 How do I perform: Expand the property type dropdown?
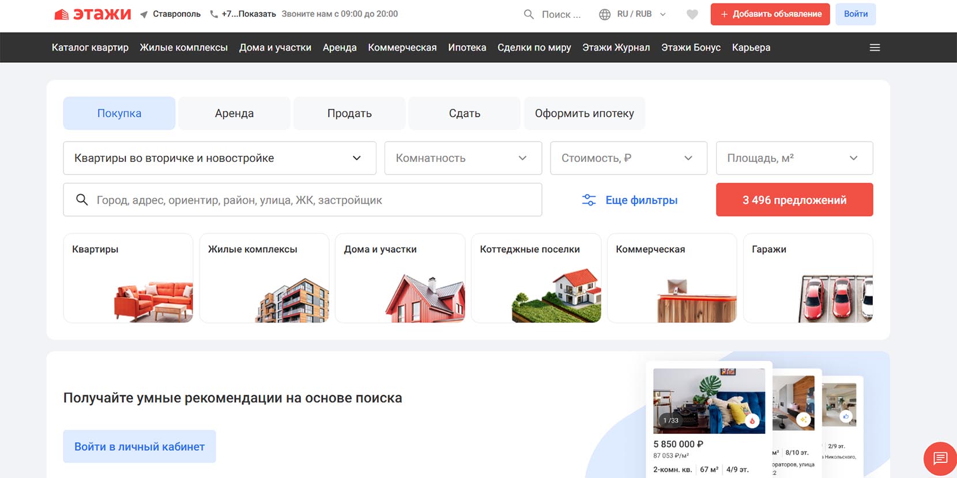tap(219, 158)
